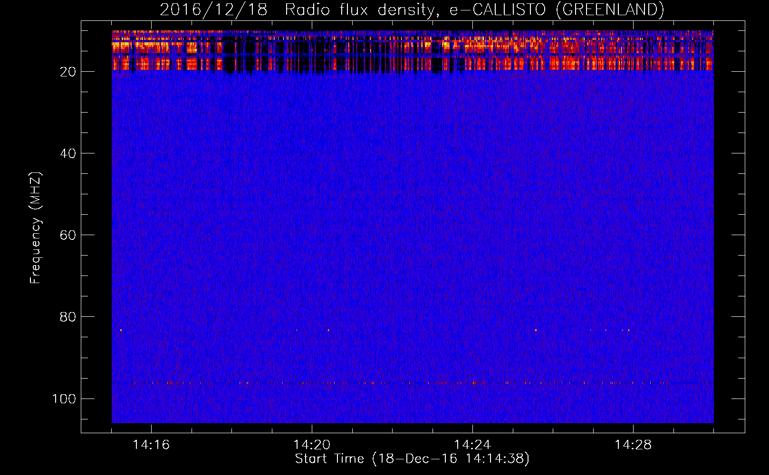The height and width of the screenshot is (475, 769).
Task: Click the 14:28 time tick label
Action: tap(633, 445)
